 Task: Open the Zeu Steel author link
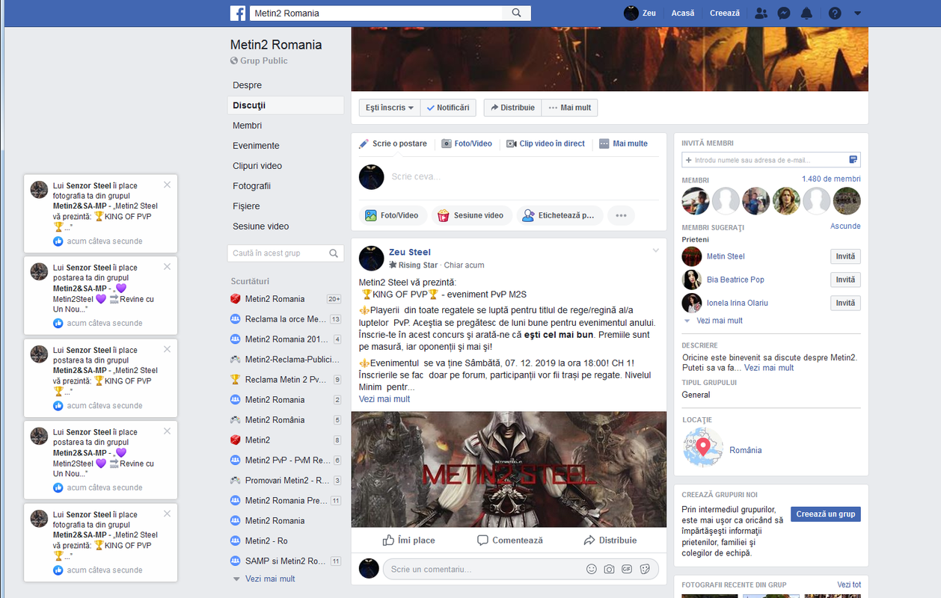point(410,253)
